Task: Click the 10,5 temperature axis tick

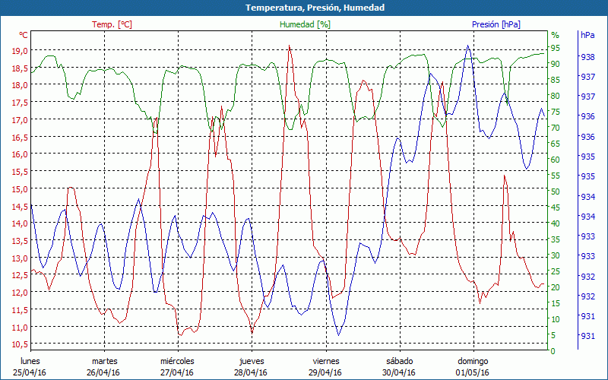Action: point(20,344)
